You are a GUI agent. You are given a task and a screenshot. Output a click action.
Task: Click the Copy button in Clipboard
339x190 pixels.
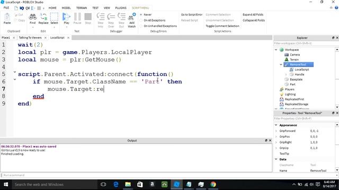coord(20,20)
